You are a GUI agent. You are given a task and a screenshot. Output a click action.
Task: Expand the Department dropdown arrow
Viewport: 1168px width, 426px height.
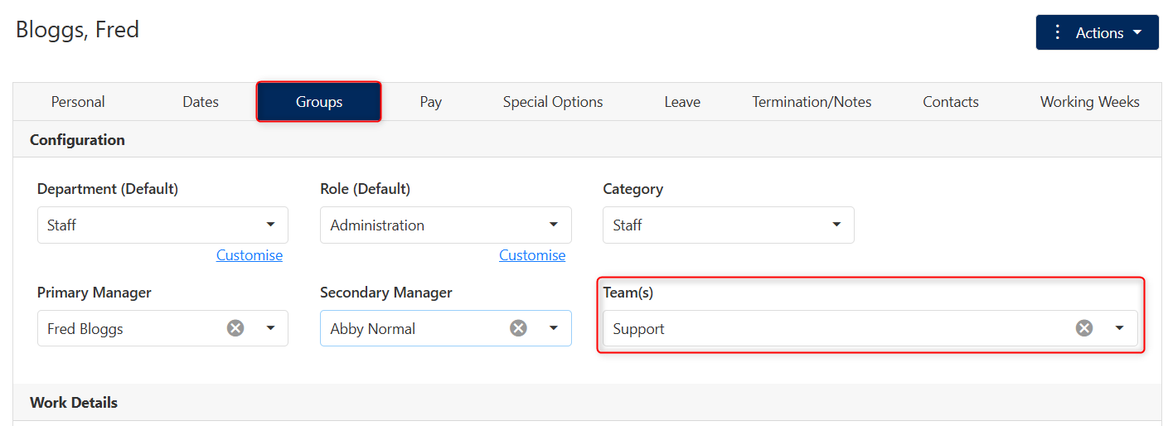click(x=270, y=225)
